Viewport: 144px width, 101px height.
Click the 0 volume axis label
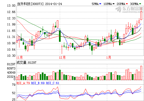point(14,79)
